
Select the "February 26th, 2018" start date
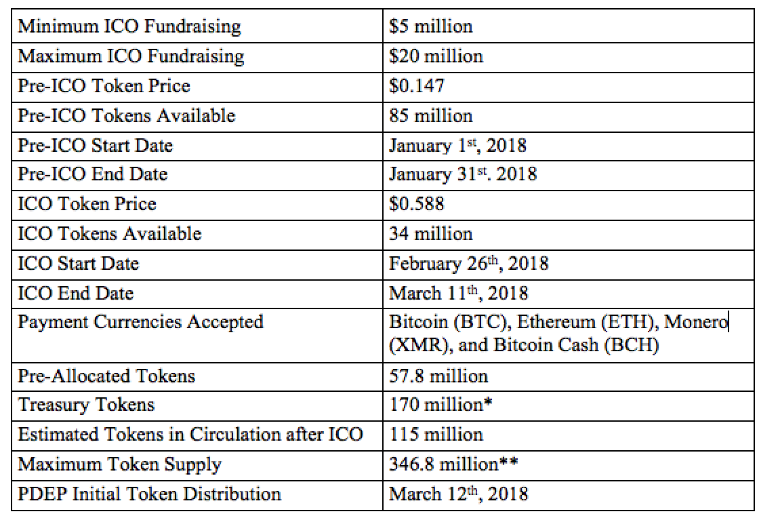point(468,264)
